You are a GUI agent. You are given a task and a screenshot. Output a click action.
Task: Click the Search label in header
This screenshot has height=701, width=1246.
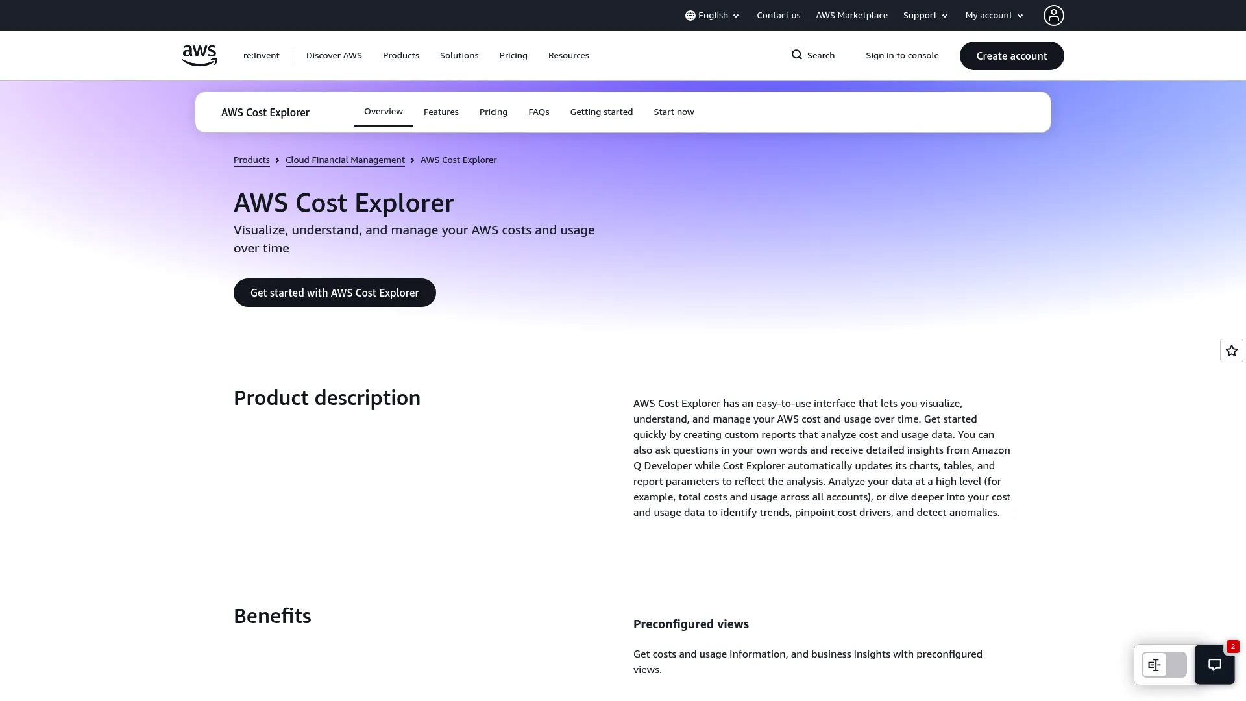coord(821,56)
